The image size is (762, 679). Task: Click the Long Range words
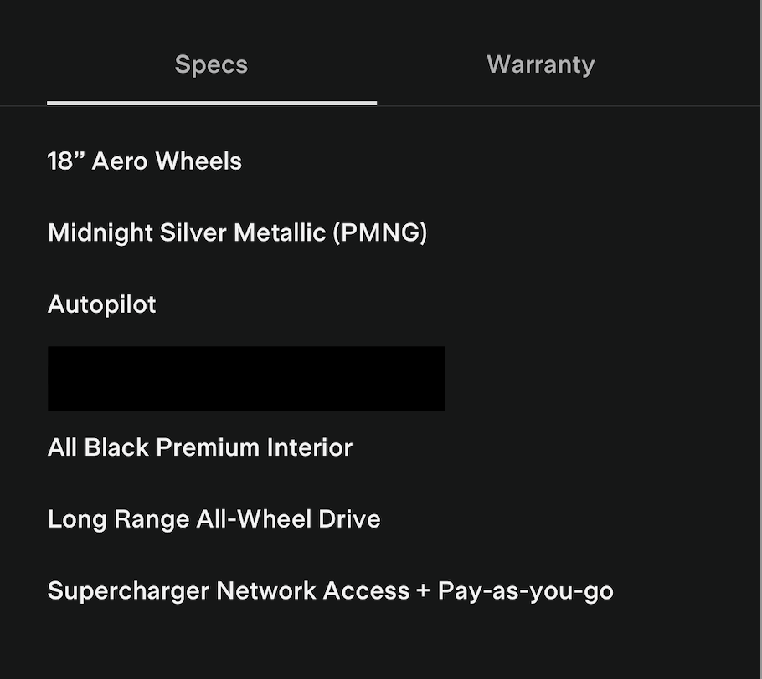point(118,518)
